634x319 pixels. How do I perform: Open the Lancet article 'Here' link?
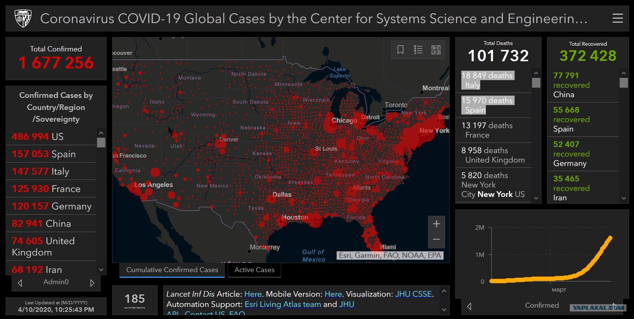tap(253, 294)
